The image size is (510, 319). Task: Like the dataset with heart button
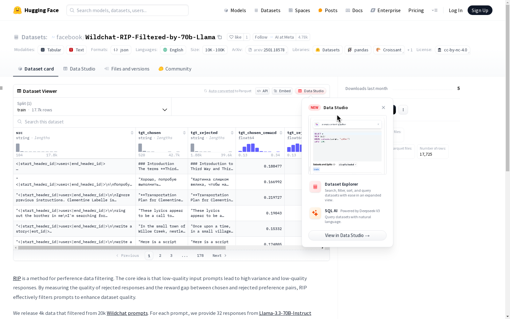pos(235,37)
